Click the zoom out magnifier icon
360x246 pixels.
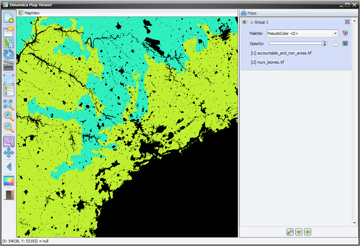tap(8, 127)
